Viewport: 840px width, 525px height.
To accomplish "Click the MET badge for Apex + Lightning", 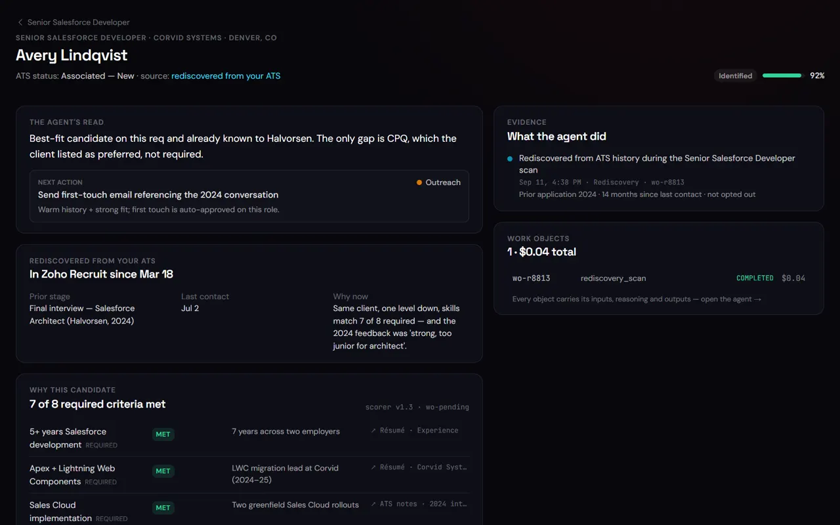I will 163,471.
